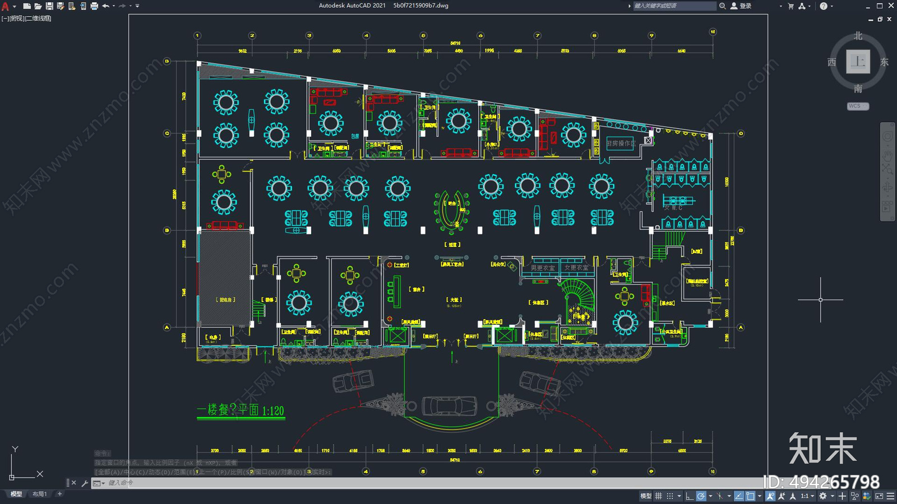897x504 pixels.
Task: Open an existing drawing file
Action: 38,6
